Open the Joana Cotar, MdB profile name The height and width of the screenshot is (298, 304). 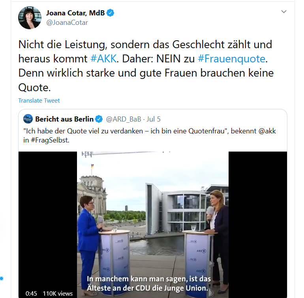pos(75,13)
